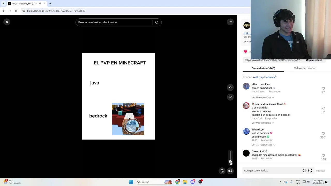331x186 pixels.
Task: Like Алиса Михайловна's comment
Action: [323, 108]
